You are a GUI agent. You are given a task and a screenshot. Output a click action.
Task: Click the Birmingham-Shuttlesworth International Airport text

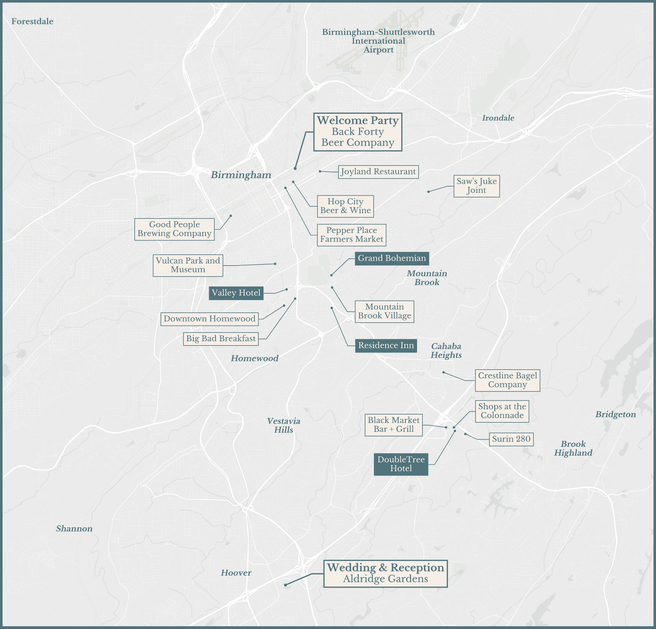click(x=379, y=41)
